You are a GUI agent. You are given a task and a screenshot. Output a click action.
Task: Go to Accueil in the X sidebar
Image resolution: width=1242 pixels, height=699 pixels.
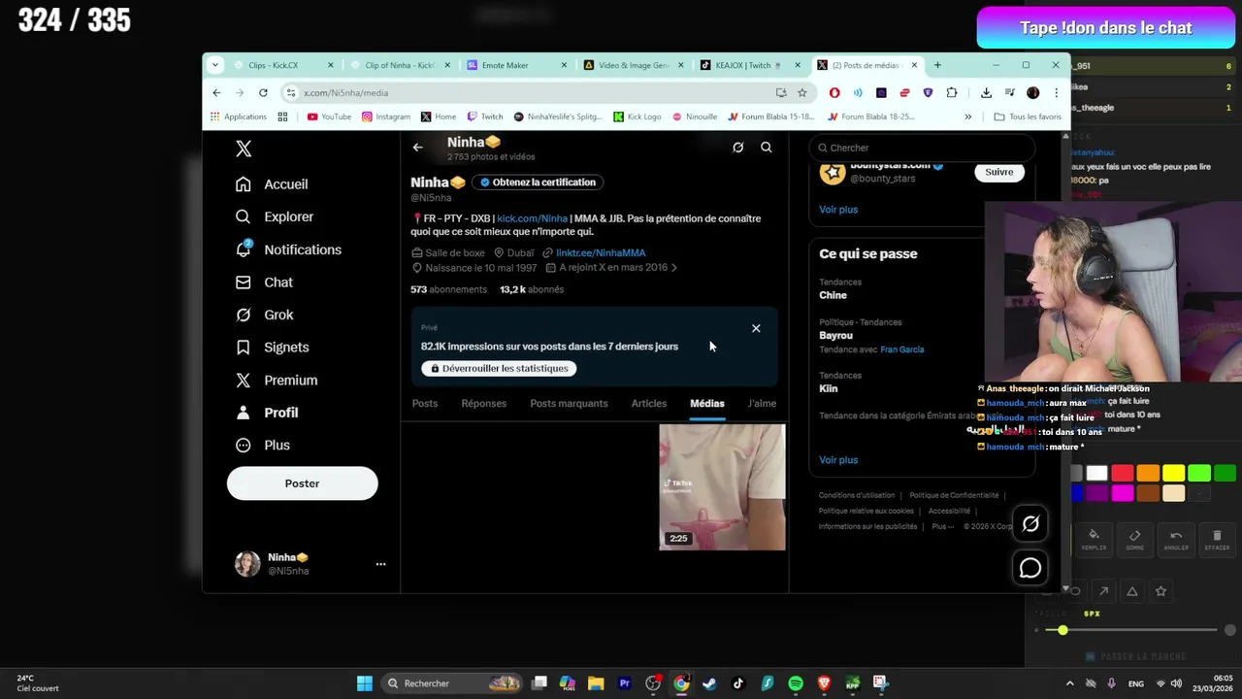coord(272,184)
